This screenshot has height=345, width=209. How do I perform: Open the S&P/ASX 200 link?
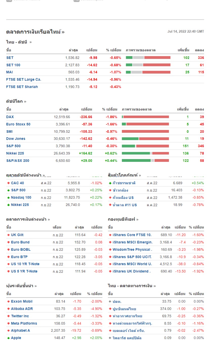point(18,161)
